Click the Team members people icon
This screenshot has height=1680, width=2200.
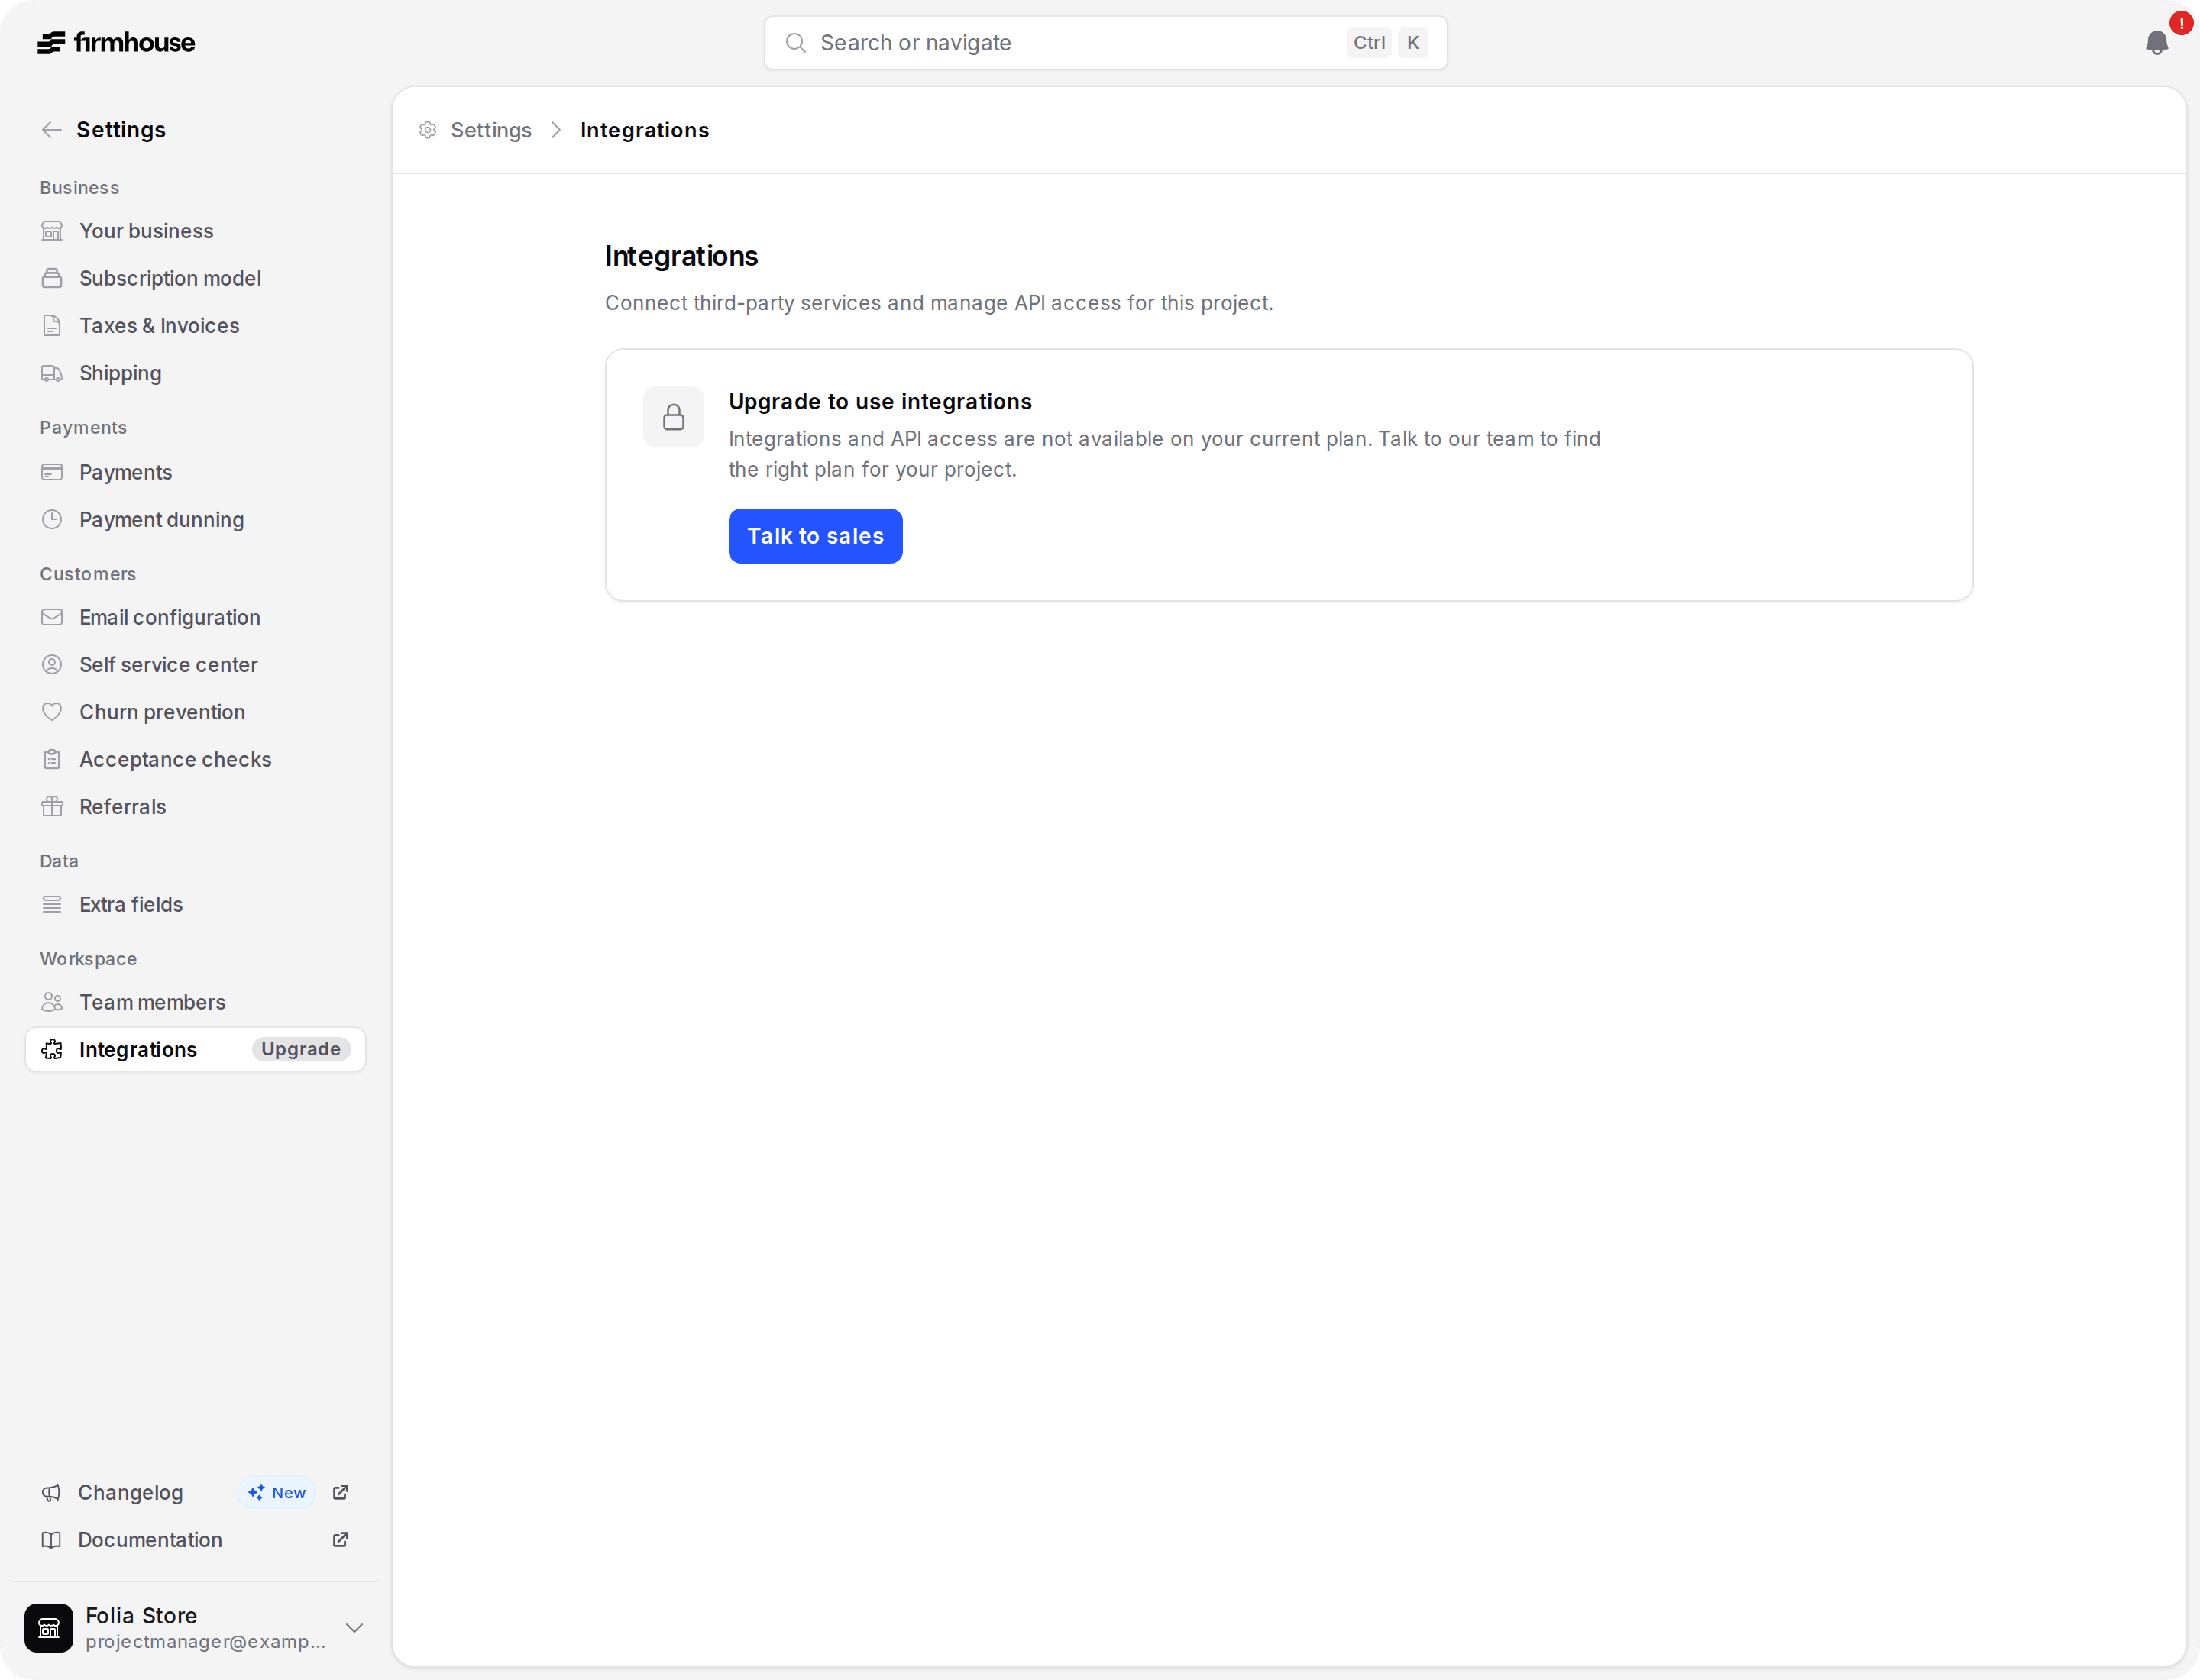52,1002
